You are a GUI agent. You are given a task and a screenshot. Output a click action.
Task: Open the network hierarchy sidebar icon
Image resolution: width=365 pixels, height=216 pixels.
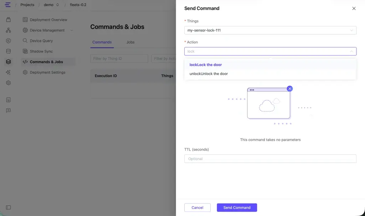(x=9, y=30)
